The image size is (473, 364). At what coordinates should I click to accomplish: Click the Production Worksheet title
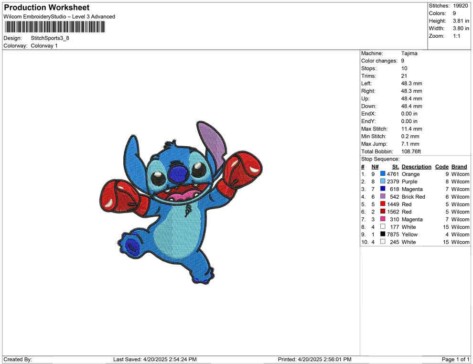pos(47,8)
